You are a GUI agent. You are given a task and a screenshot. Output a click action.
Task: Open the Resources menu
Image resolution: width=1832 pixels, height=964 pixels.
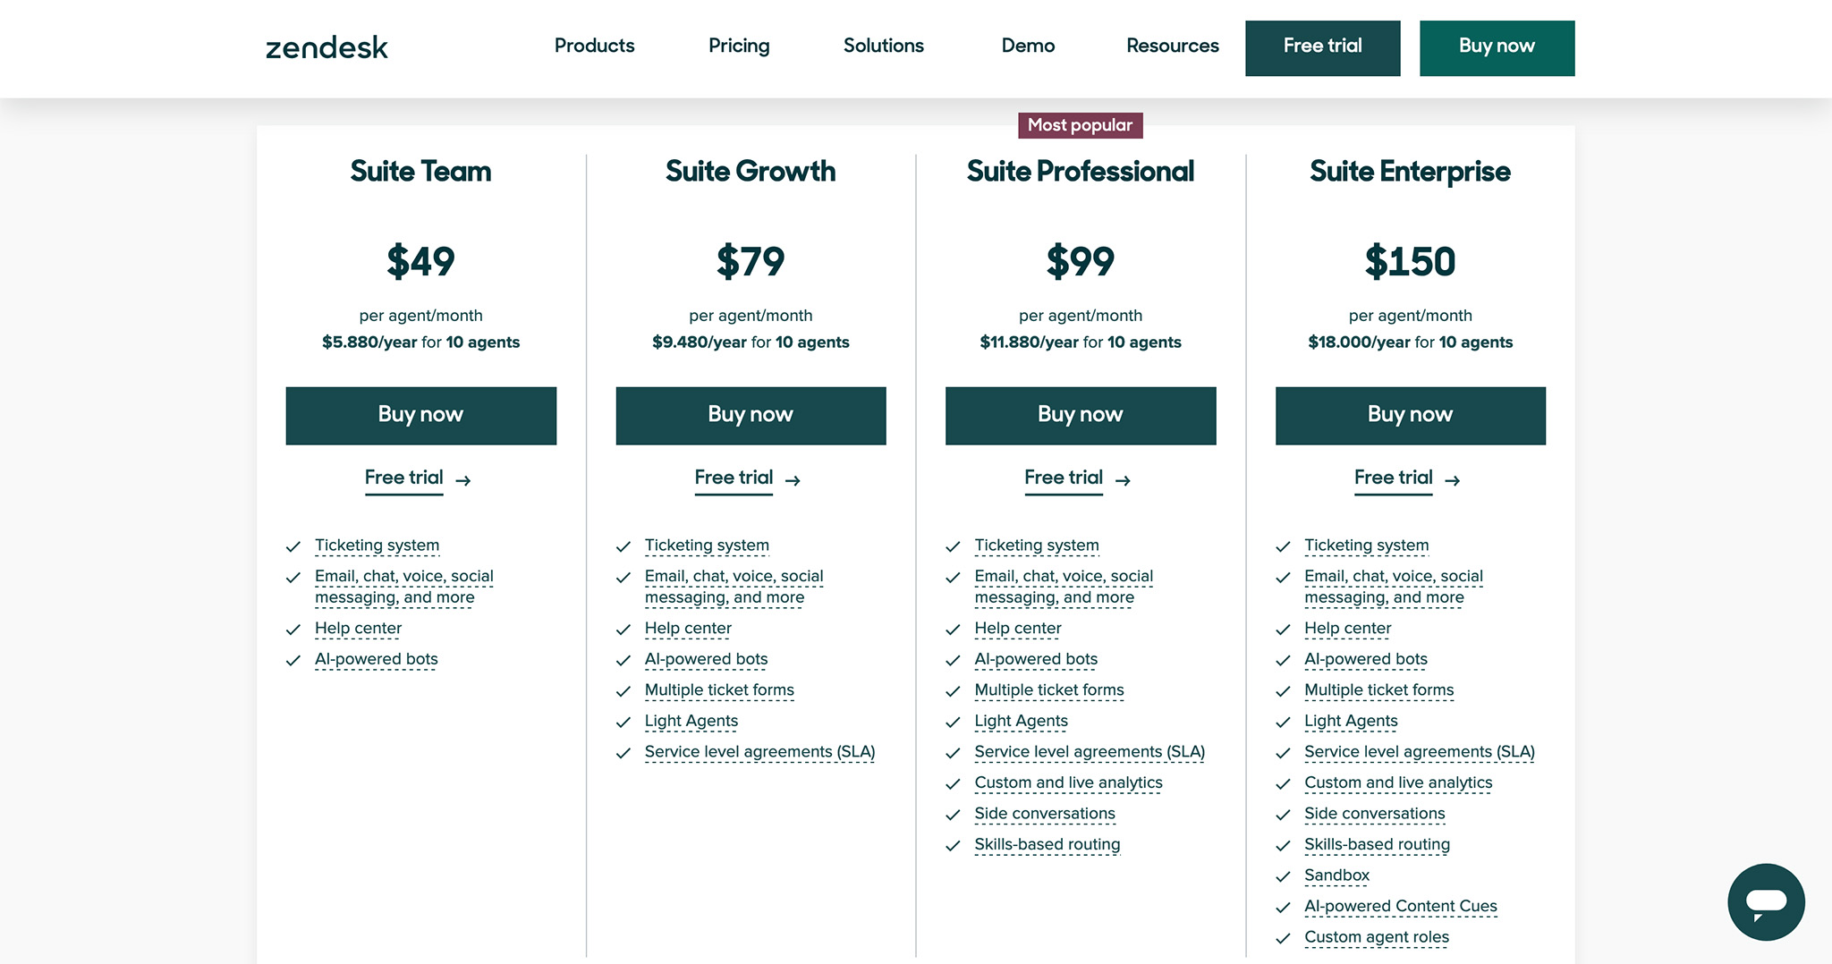1172,46
